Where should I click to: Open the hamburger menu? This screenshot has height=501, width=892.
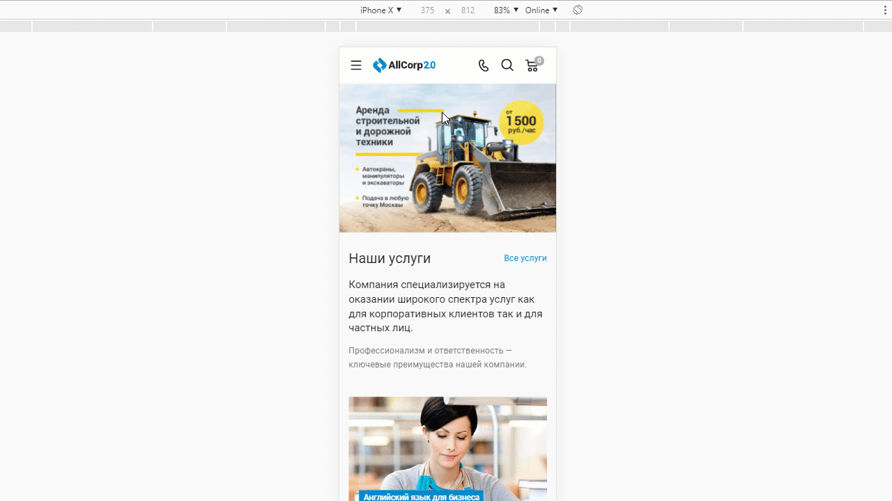coord(356,65)
